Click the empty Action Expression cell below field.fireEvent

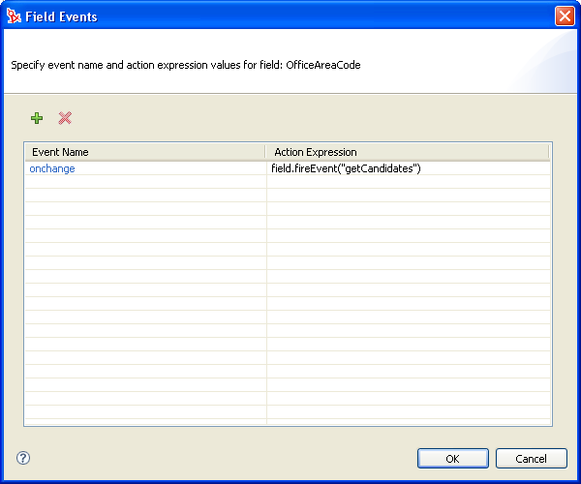tap(407, 182)
